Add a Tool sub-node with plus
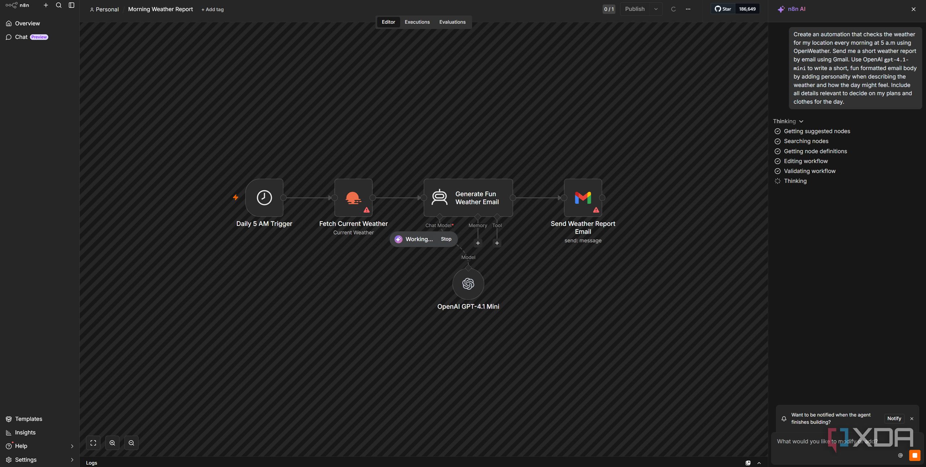The height and width of the screenshot is (467, 926). 497,243
